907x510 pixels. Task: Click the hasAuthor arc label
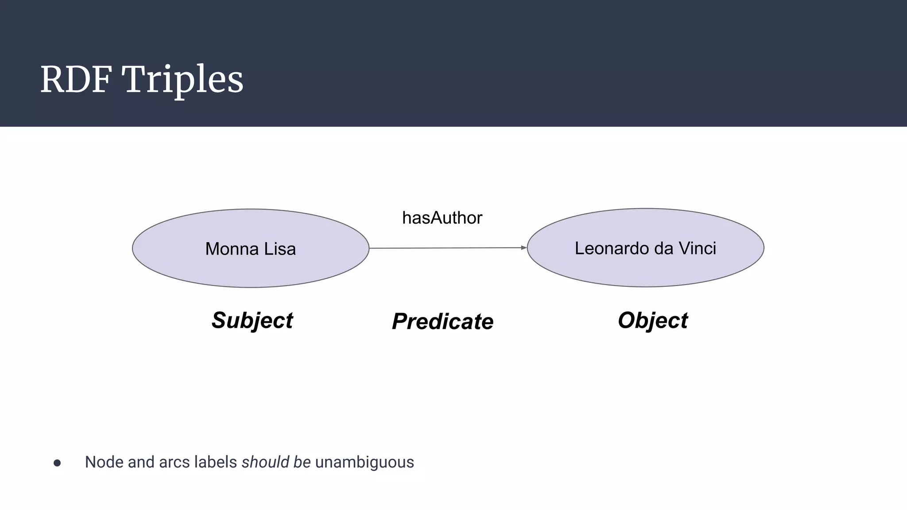click(442, 218)
